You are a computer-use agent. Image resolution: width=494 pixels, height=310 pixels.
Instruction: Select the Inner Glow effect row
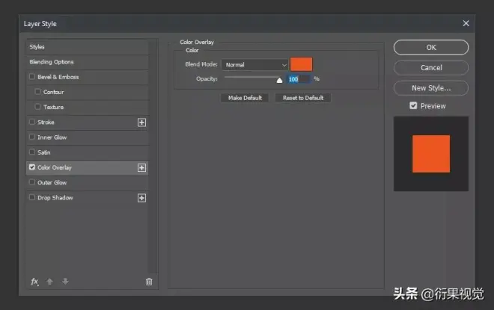pyautogui.click(x=88, y=137)
